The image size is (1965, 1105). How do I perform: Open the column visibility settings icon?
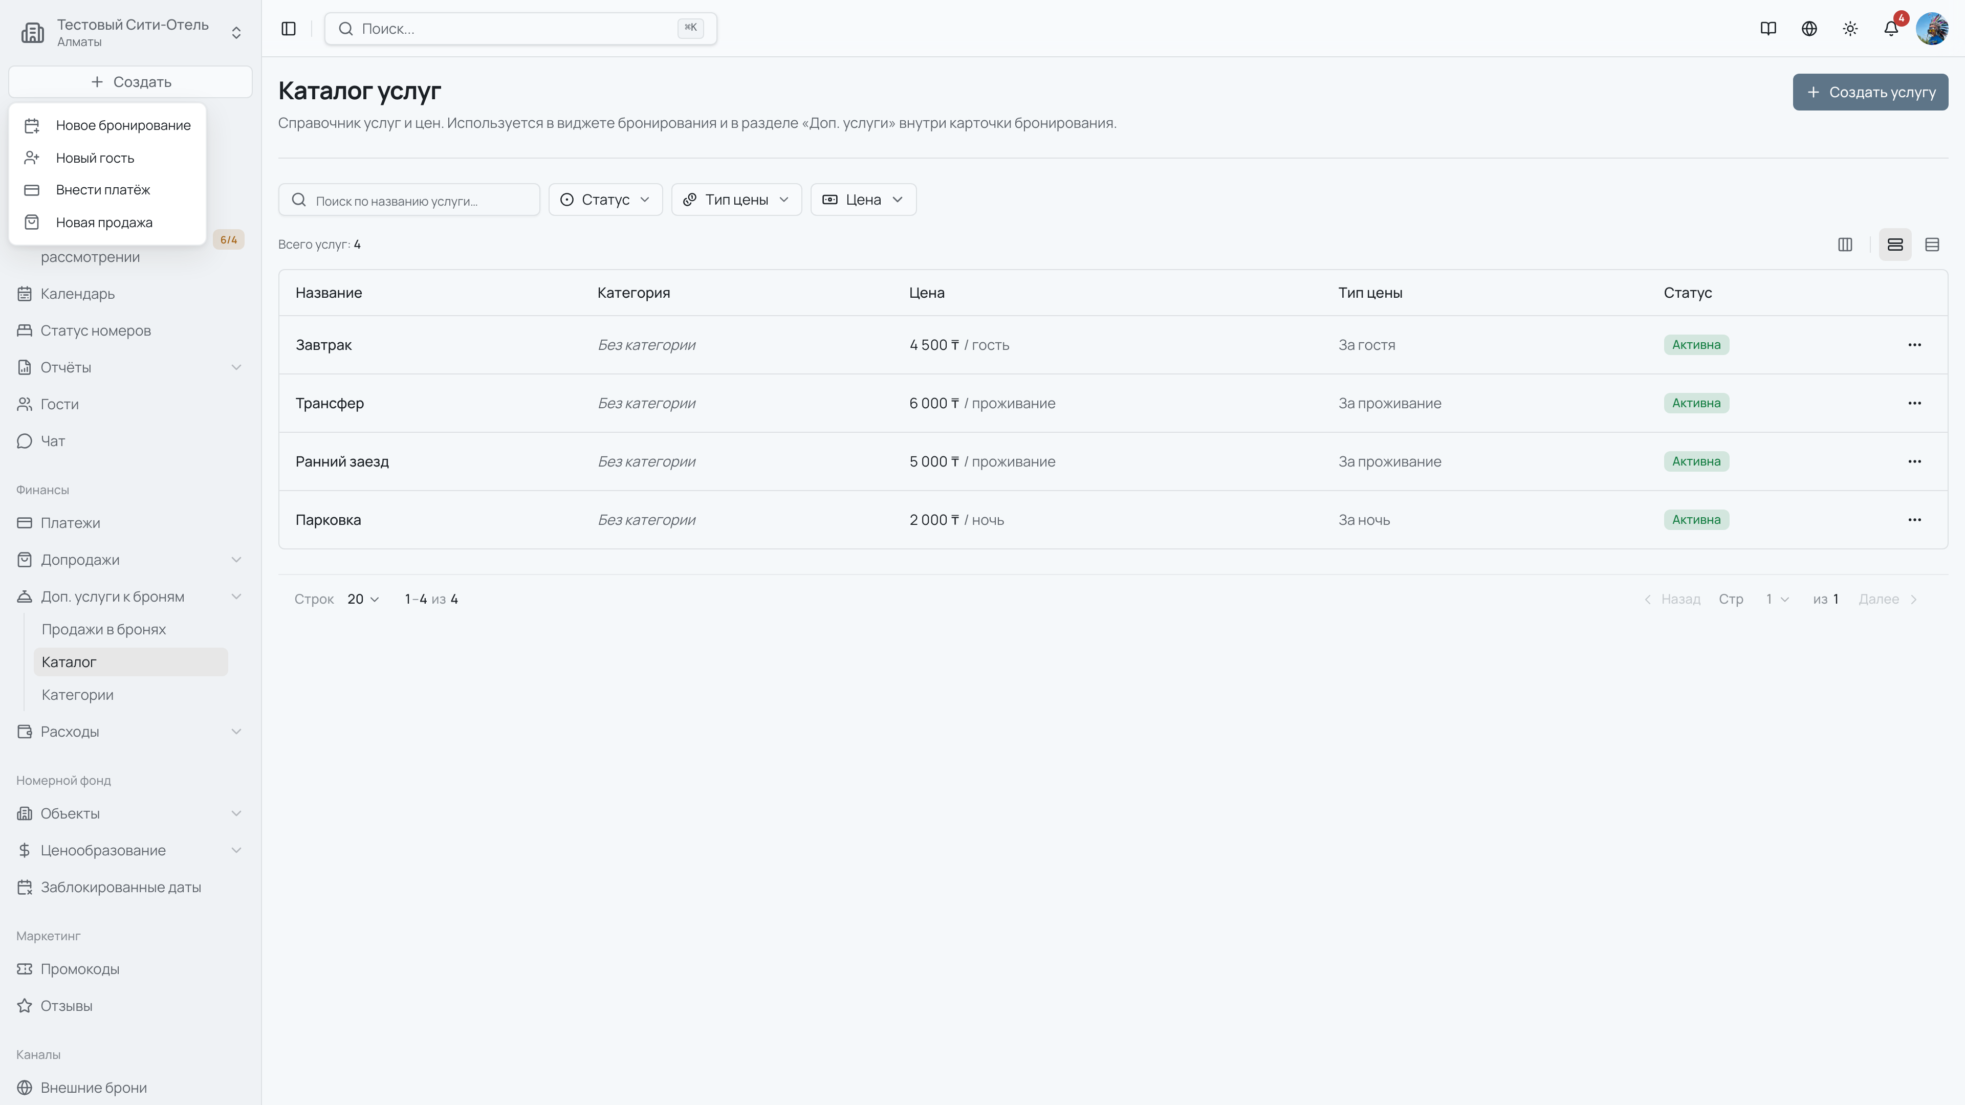coord(1845,245)
